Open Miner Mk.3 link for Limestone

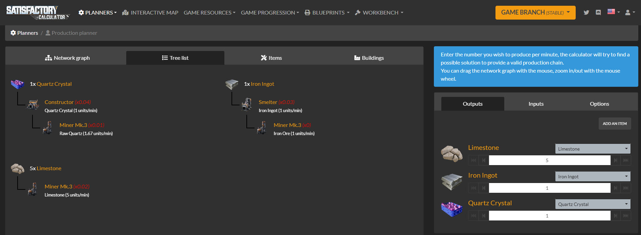(58, 186)
